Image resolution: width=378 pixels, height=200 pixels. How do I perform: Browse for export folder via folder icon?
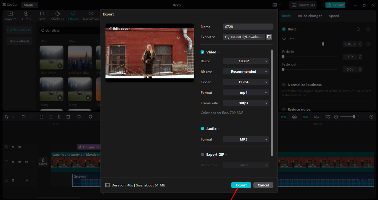[269, 37]
